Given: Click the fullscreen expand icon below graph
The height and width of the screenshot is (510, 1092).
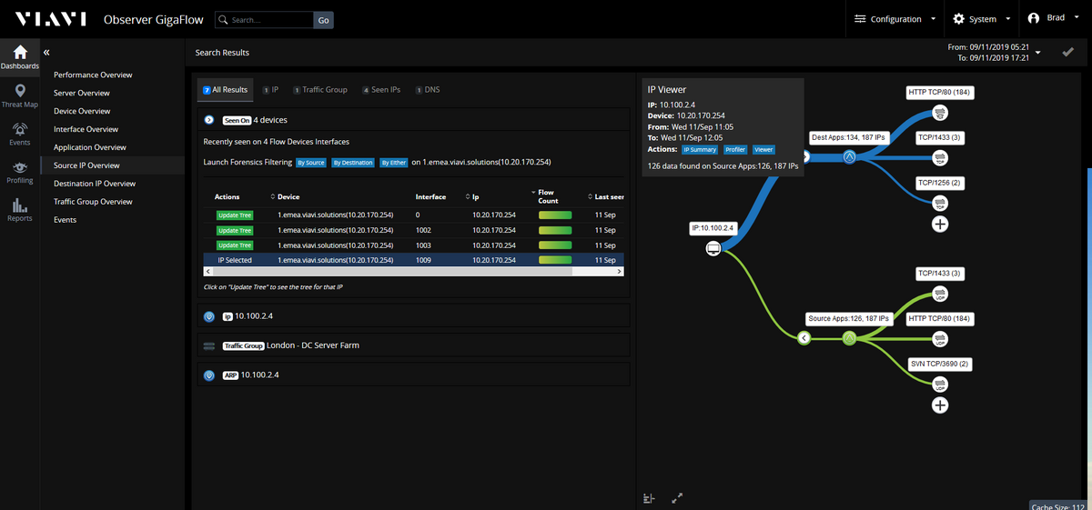Looking at the screenshot, I should [x=677, y=497].
